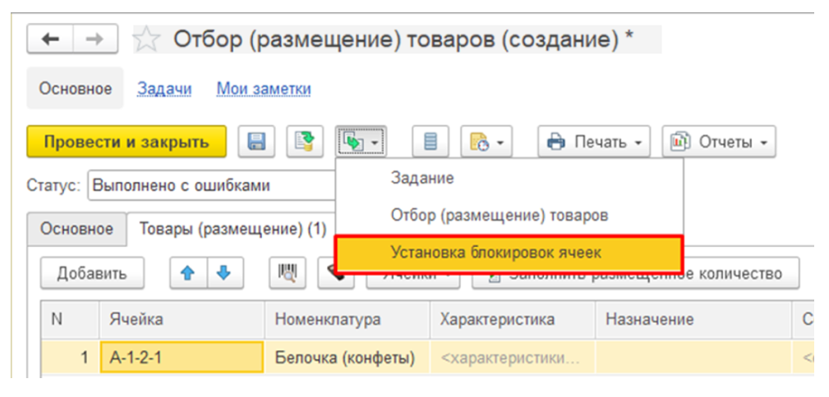The width and height of the screenshot is (829, 397).
Task: Open the clock document dropdown button
Action: tap(486, 141)
